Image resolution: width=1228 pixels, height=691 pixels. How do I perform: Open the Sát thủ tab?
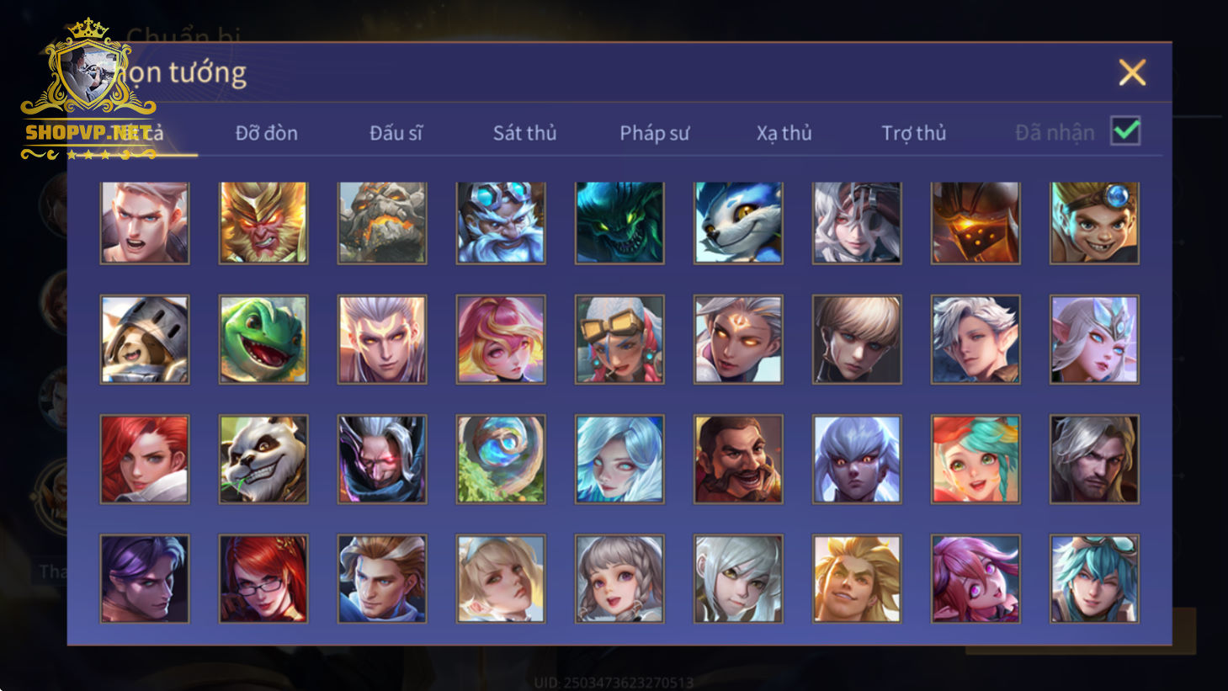tap(524, 133)
